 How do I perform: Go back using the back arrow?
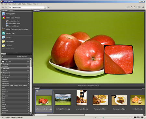tap(3, 7)
